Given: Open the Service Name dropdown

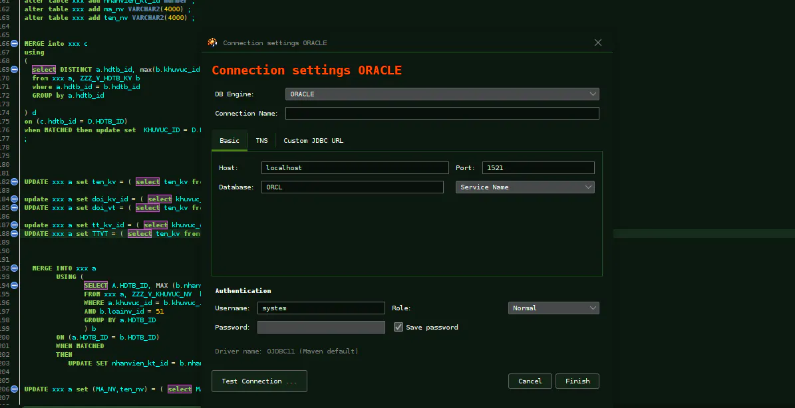Looking at the screenshot, I should 525,187.
